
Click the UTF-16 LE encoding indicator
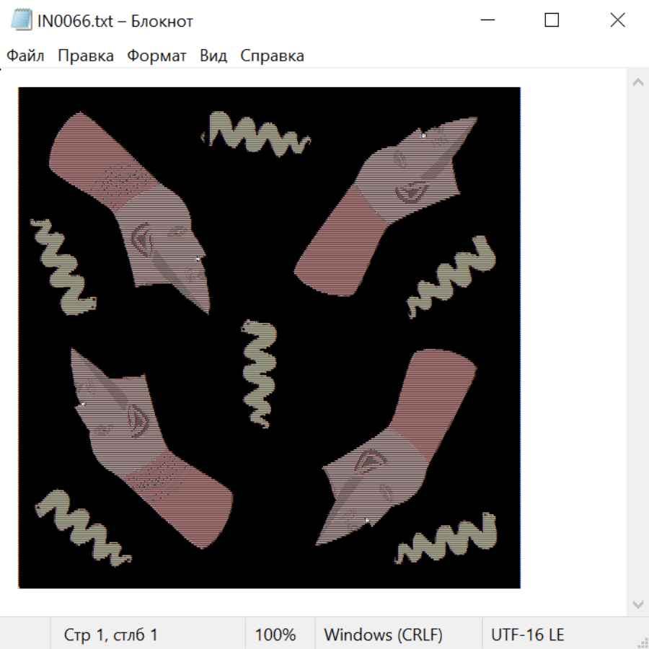point(527,635)
